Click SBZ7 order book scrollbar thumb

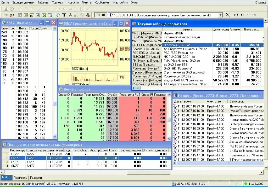pyautogui.click(x=54, y=104)
